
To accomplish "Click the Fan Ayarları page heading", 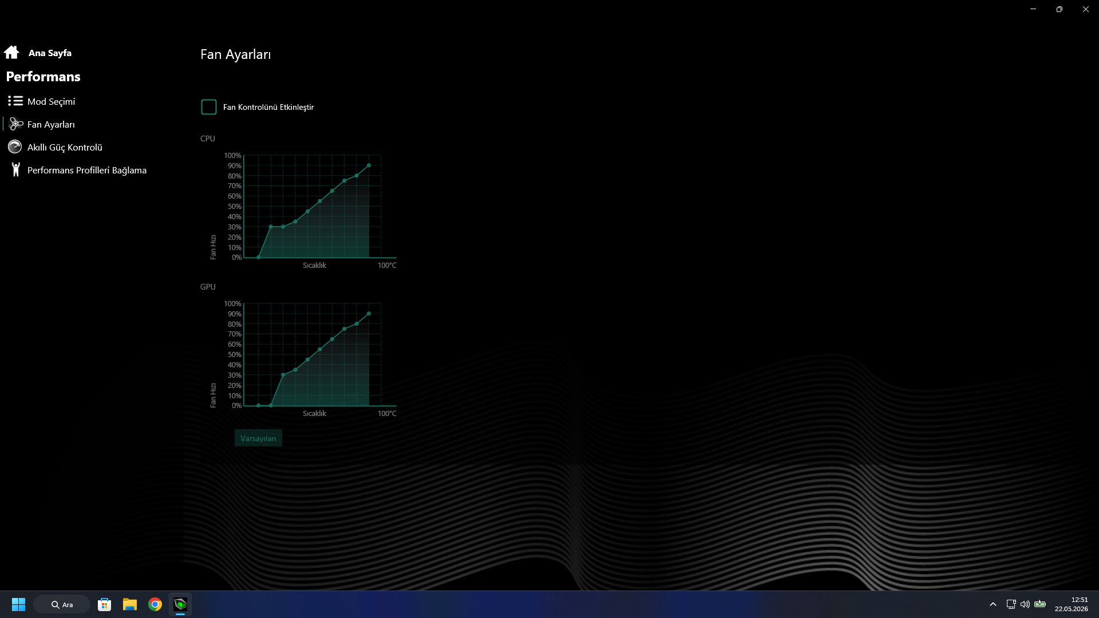I will point(236,54).
